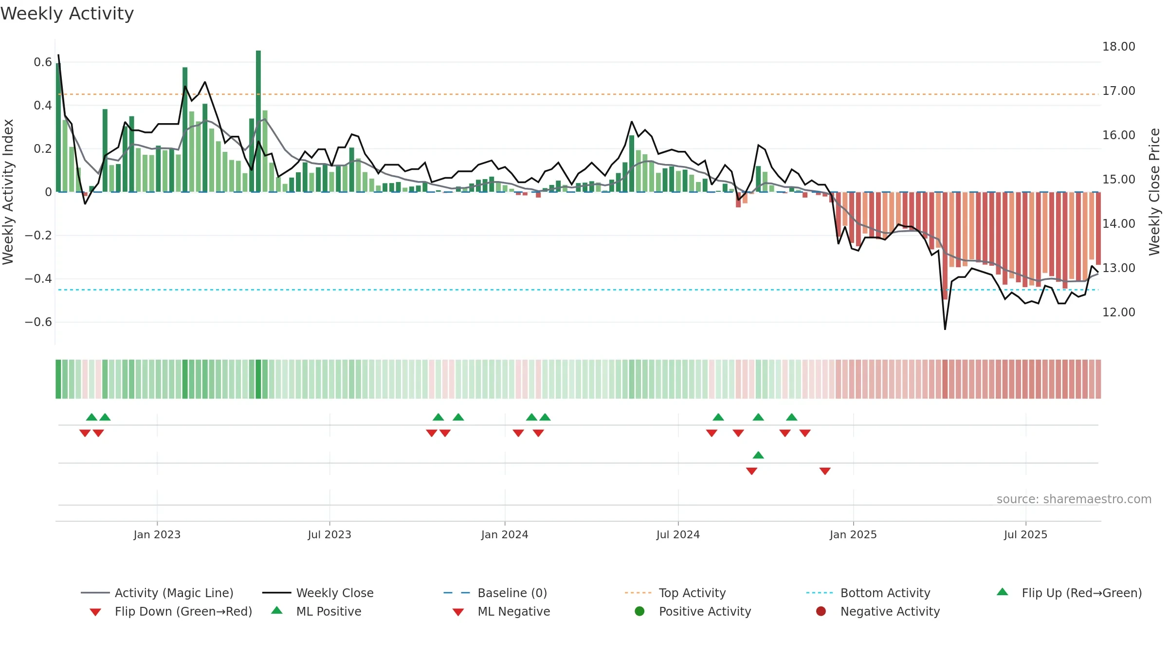Click the Activity (Magic Line) gray line sample

[95, 593]
